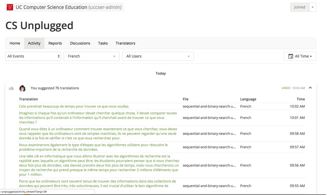Select the Activity tab
The height and width of the screenshot is (195, 326).
click(34, 43)
